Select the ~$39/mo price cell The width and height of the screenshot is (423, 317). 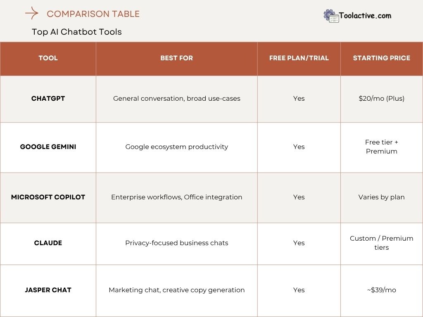point(381,290)
